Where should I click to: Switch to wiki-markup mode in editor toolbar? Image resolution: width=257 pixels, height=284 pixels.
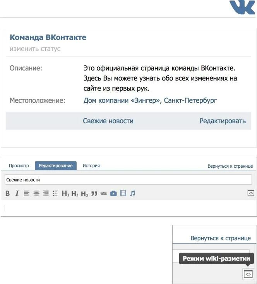tap(251, 193)
